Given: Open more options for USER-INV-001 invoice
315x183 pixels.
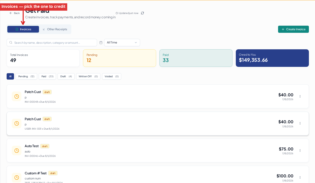Looking at the screenshot, I should click(x=300, y=123).
